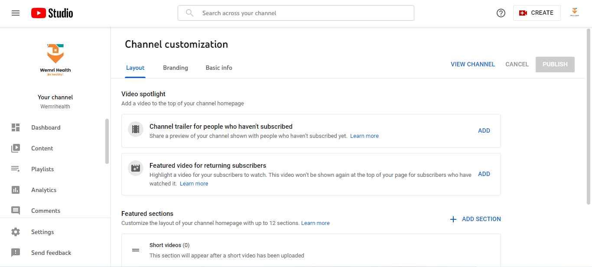Screen dimensions: 592x267
Task: Open the hamburger navigation menu
Action: pos(16,13)
